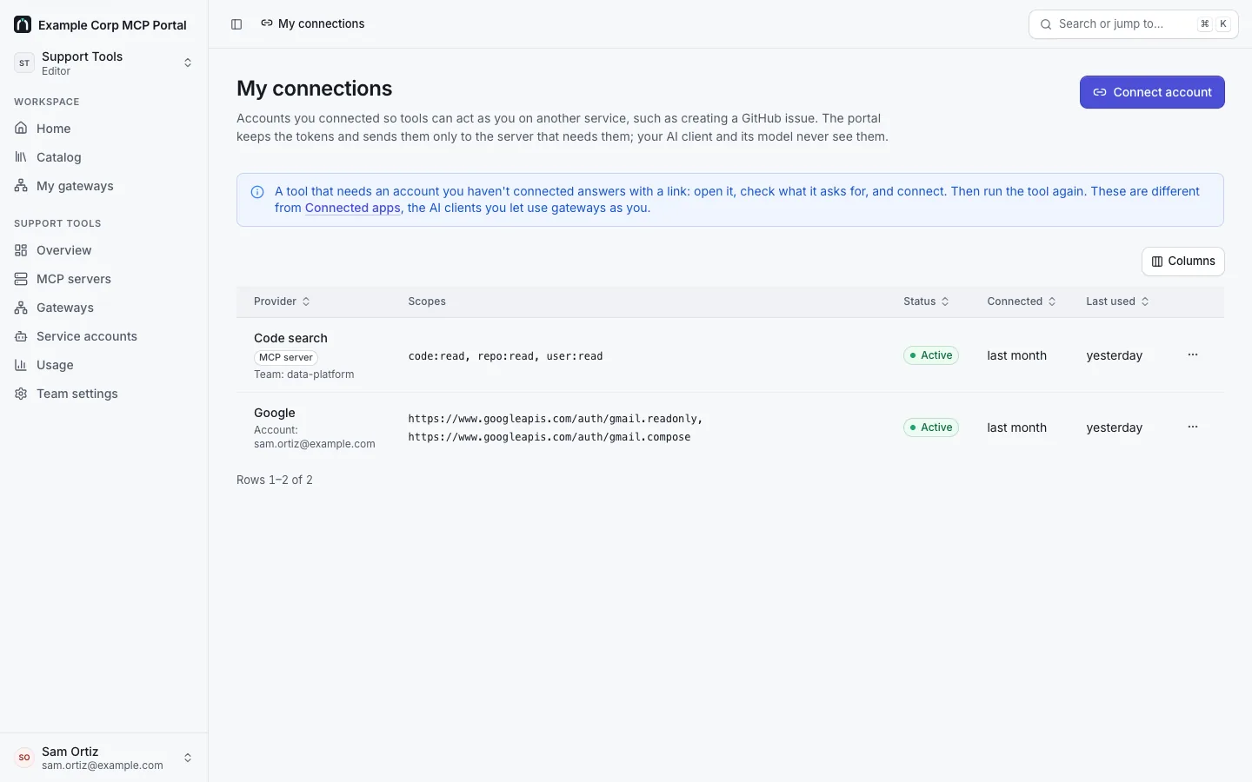Click the Gateways icon under Support Tools
Screen dimensions: 1252x782
pos(21,308)
